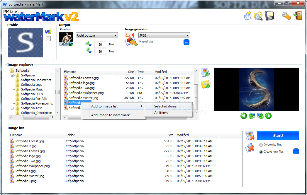Screen dimensions: 307x195
Task: Open image generator options with the blue ellipsis button
Action: click(x=186, y=42)
